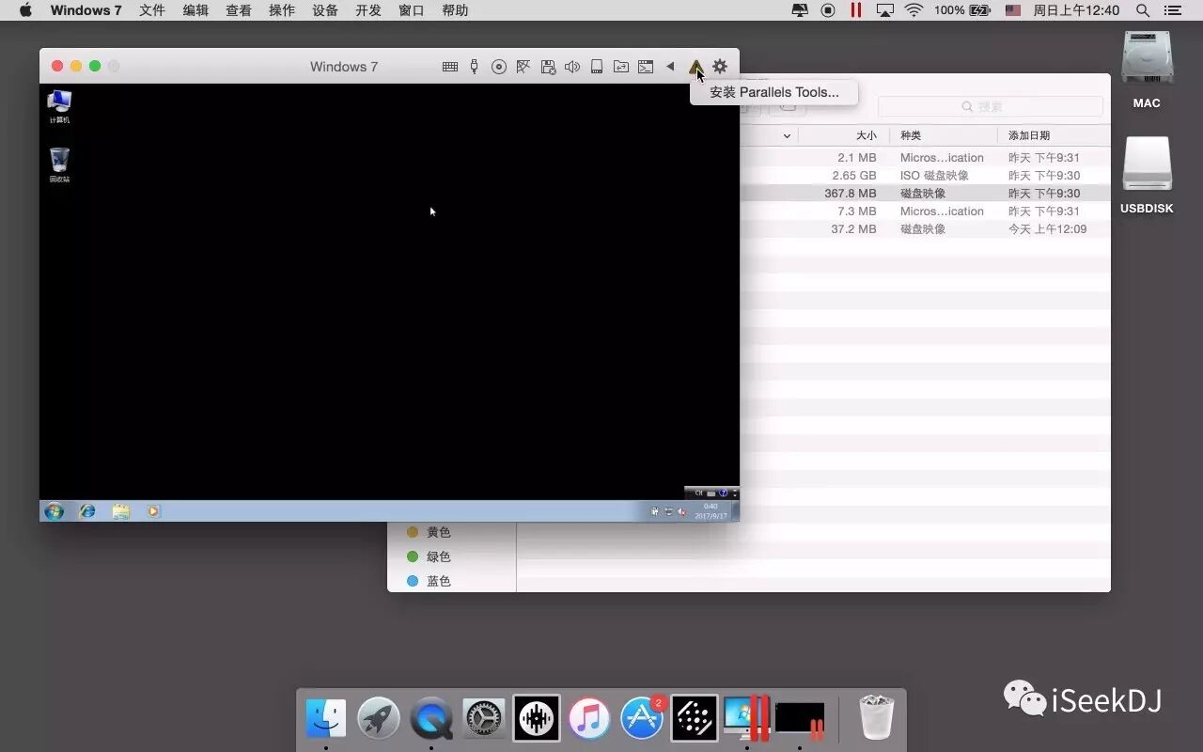Open the Computer icon on Windows desktop
The image size is (1203, 752).
pos(59,106)
